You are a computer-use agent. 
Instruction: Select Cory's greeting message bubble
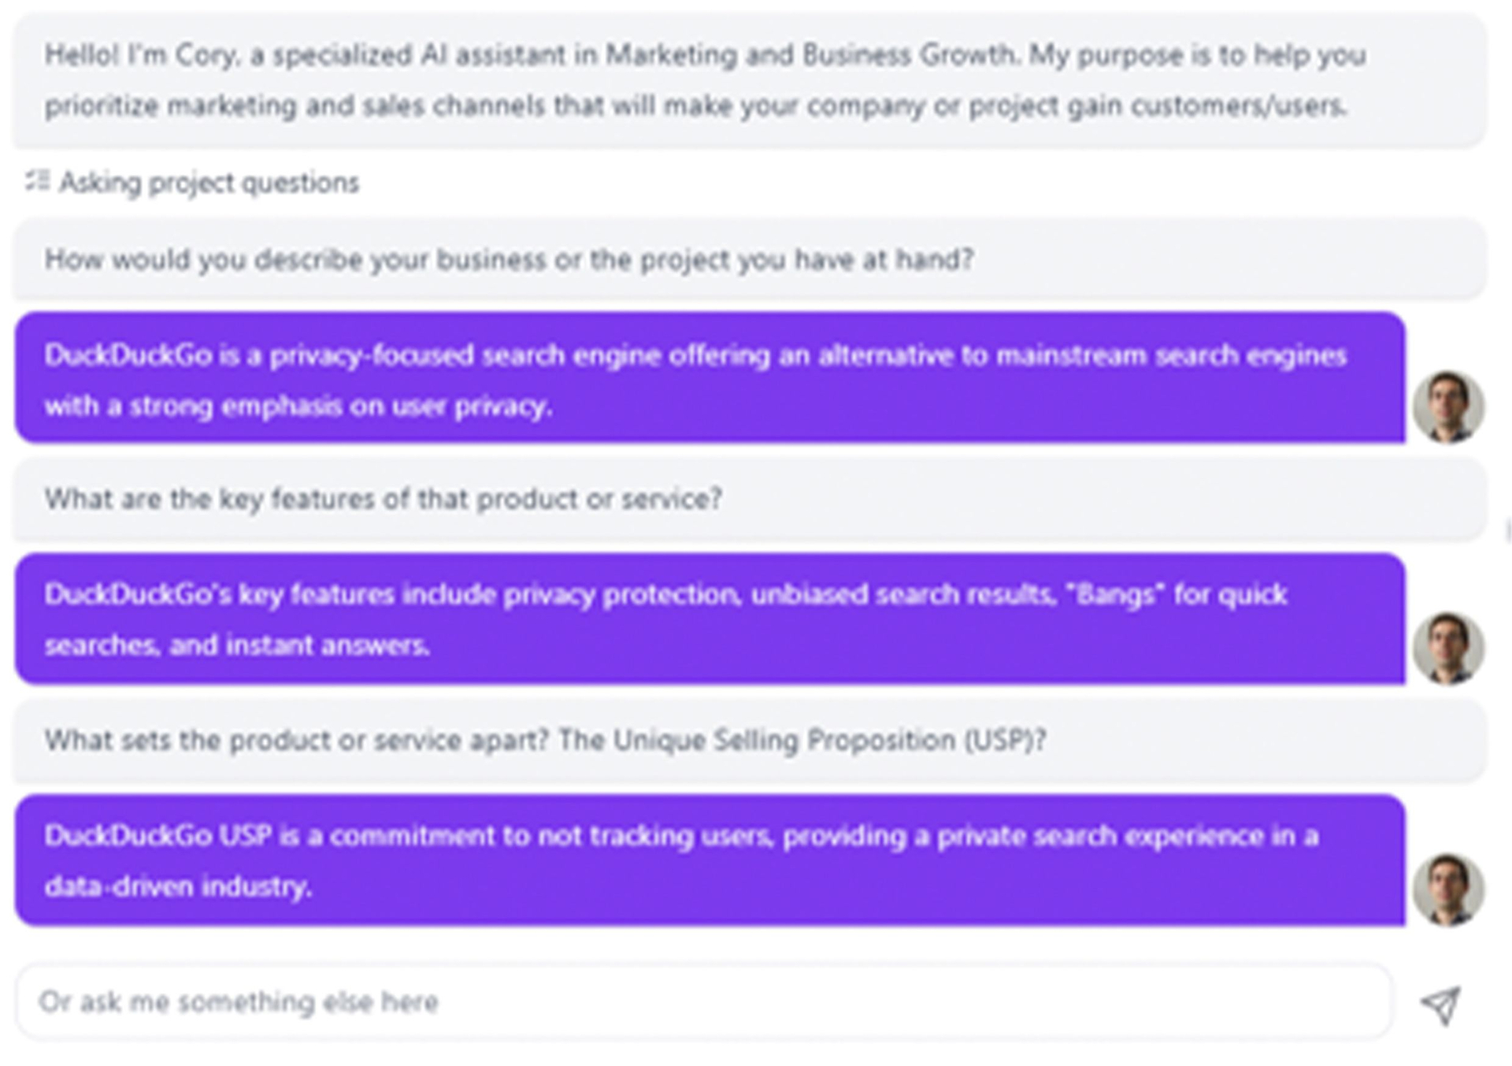(x=749, y=80)
